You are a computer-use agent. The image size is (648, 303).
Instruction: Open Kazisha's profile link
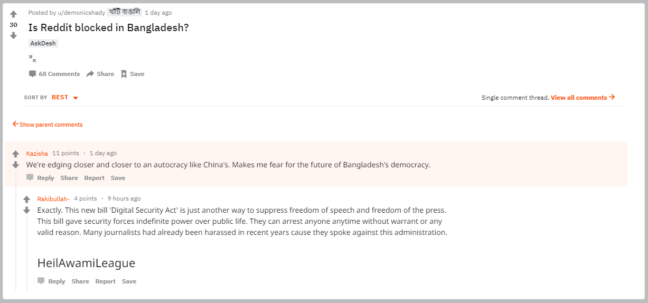pyautogui.click(x=37, y=153)
